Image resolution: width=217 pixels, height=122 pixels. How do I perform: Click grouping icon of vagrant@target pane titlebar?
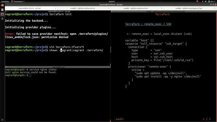pos(6,67)
